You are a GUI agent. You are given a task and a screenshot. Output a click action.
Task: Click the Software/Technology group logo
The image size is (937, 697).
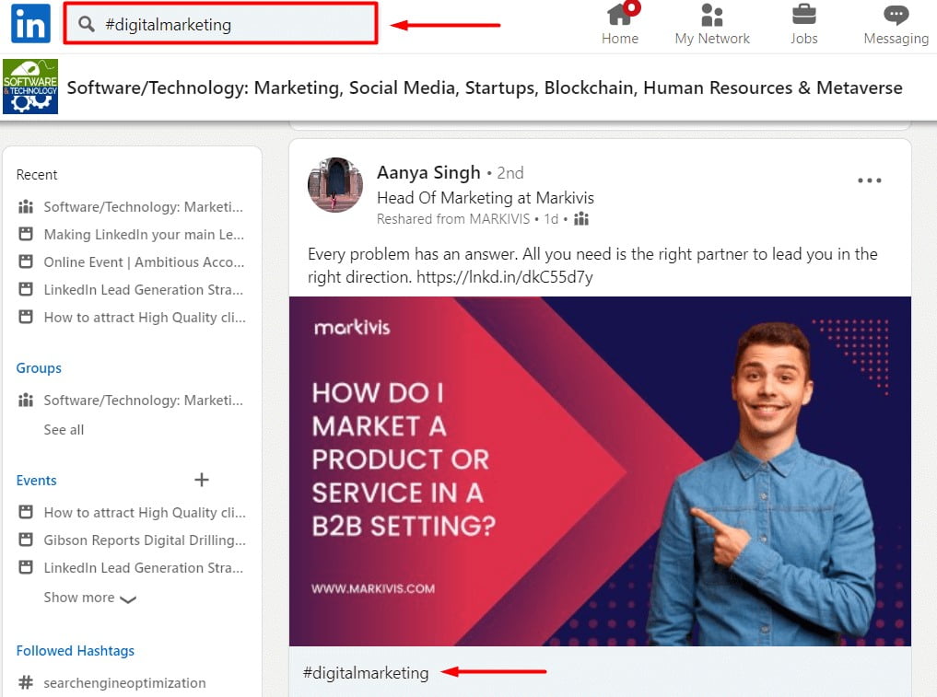click(x=30, y=87)
